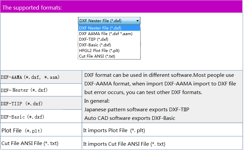Click the 'It imports Plot File' description cell
The width and height of the screenshot is (244, 151).
pyautogui.click(x=114, y=130)
